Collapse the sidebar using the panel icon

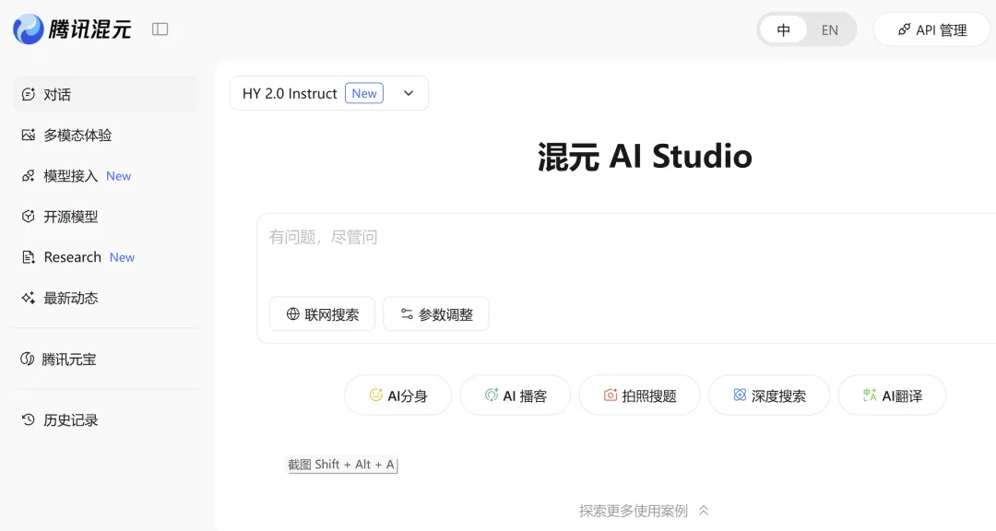click(x=160, y=29)
